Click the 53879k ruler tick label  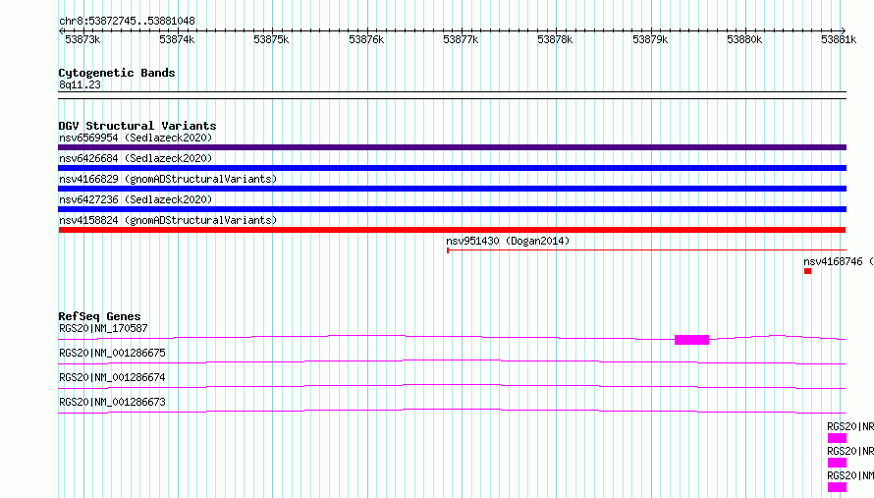[x=650, y=39]
